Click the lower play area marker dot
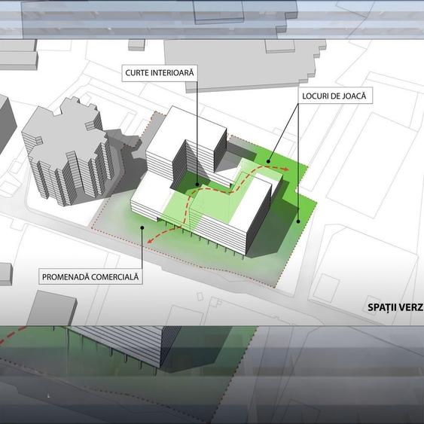The image size is (424, 424). [x=298, y=221]
